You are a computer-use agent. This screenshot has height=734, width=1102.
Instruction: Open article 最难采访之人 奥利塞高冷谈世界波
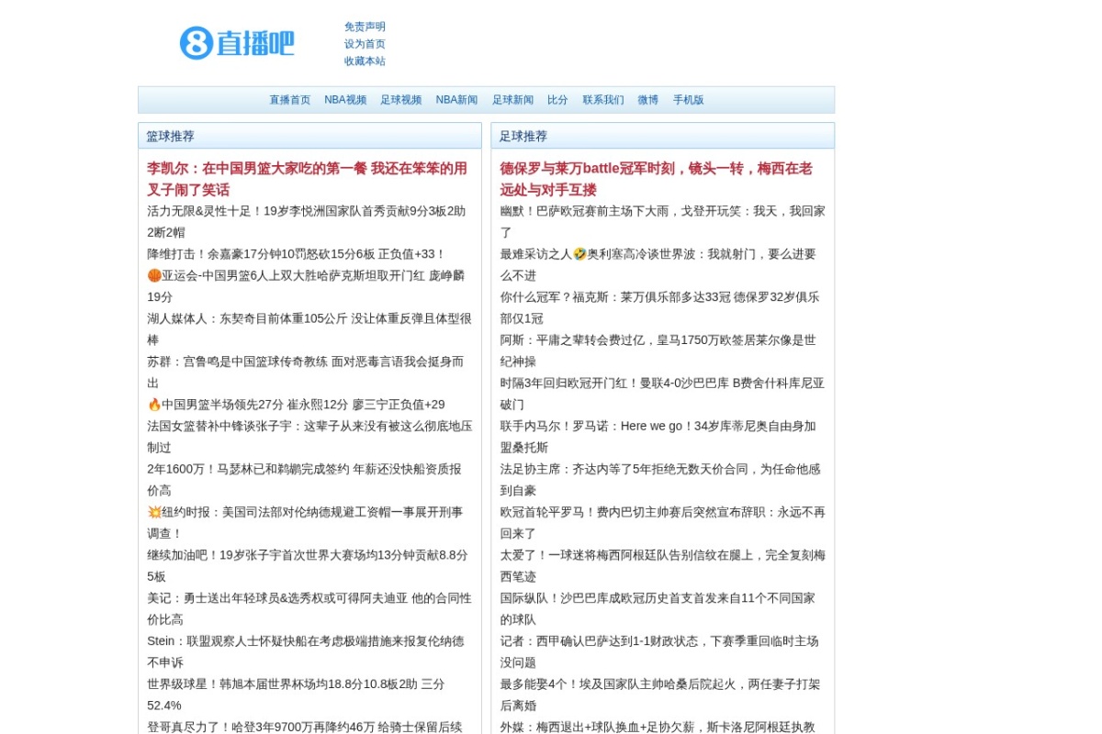[x=658, y=264]
